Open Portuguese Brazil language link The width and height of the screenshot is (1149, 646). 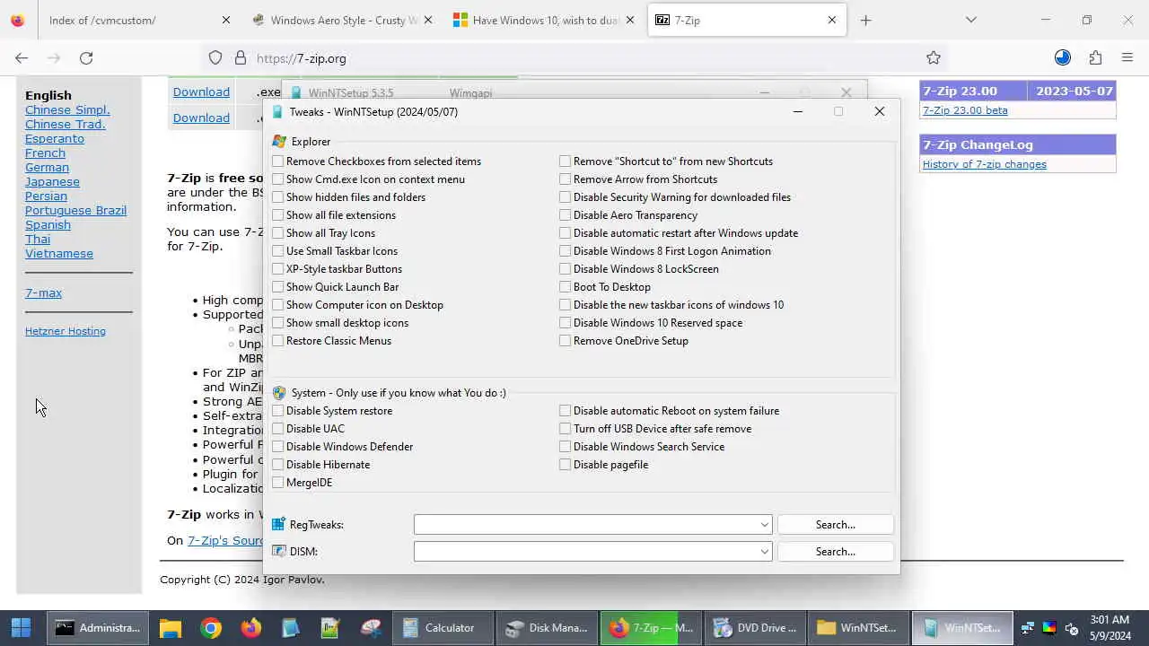click(x=75, y=210)
